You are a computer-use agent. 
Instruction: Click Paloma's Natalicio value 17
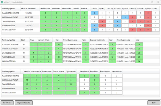click(x=27, y=89)
